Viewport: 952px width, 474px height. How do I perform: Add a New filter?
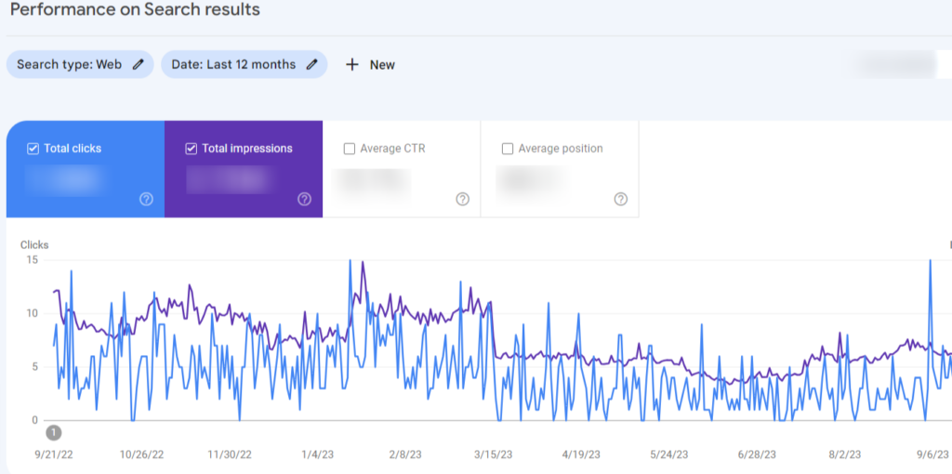tap(370, 64)
